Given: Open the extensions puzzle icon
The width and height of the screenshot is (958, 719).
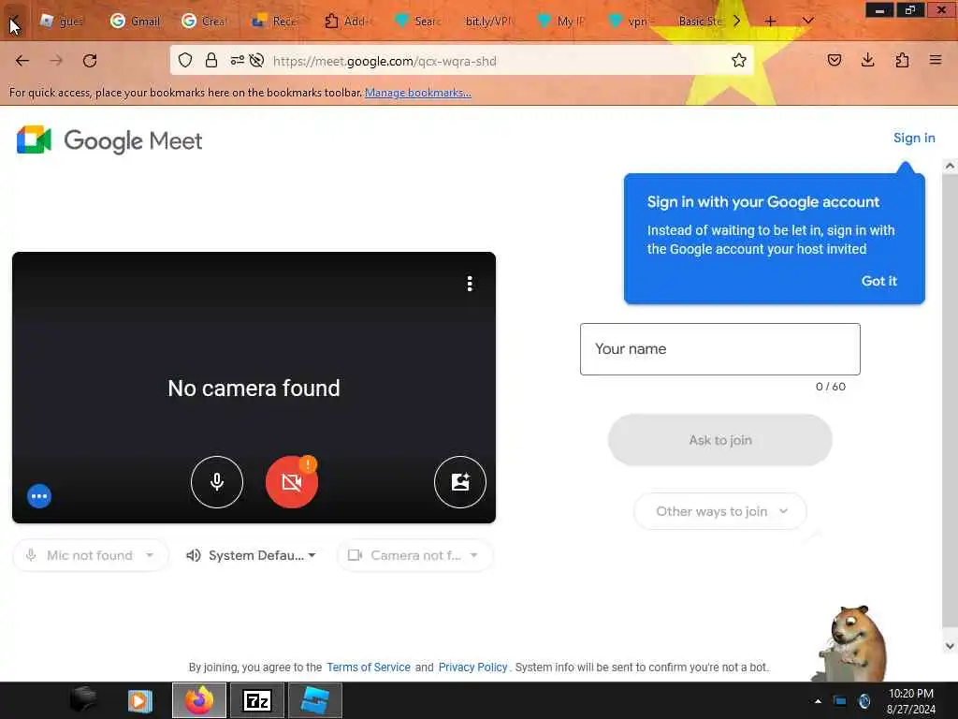Looking at the screenshot, I should 902,60.
